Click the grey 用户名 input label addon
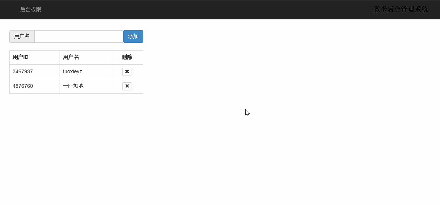 pyautogui.click(x=22, y=36)
